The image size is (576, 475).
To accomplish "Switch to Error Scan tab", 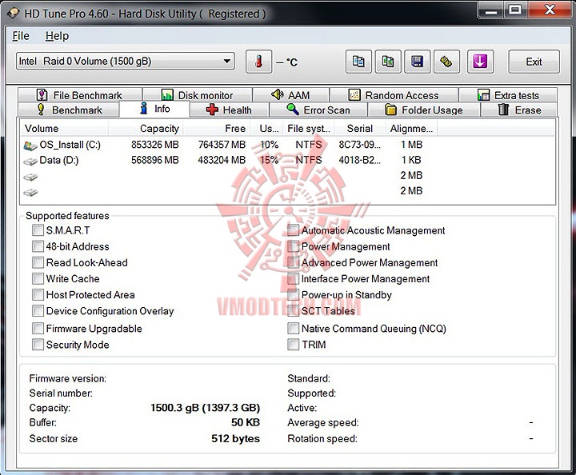I will coord(318,110).
